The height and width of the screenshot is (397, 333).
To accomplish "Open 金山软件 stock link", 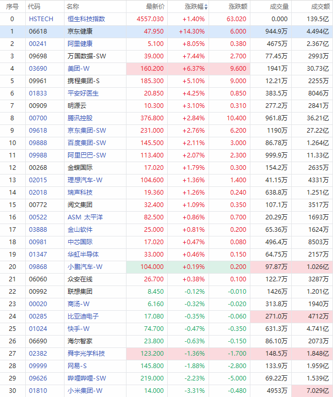I will pyautogui.click(x=80, y=230).
